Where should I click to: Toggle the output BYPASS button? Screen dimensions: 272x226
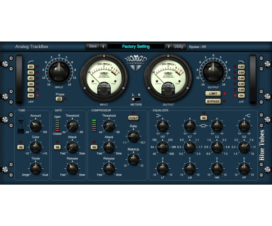[x=213, y=101]
